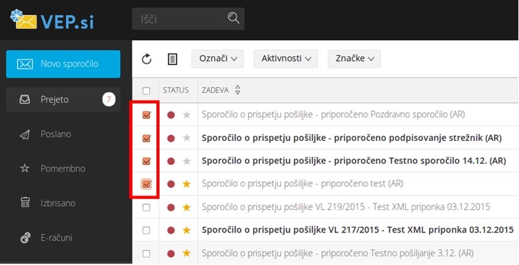Check the VL 219/2015 message checkbox
This screenshot has height=265, width=519.
pos(146,208)
